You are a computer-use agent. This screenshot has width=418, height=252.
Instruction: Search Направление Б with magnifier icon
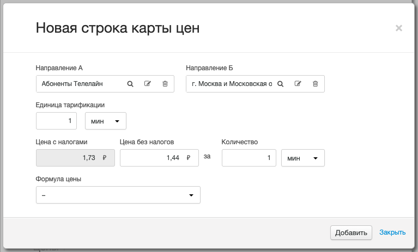coord(281,84)
